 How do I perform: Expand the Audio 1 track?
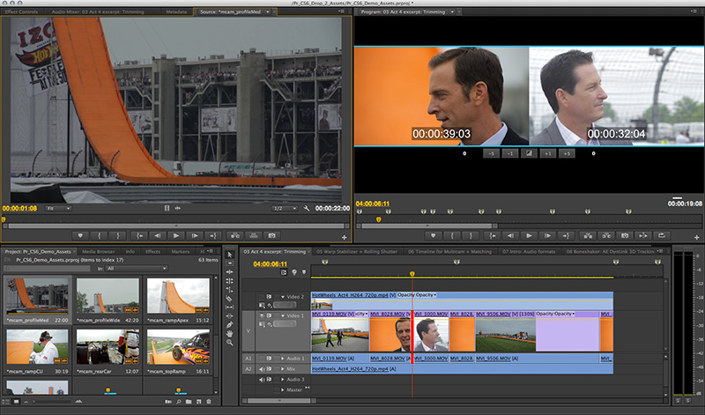pyautogui.click(x=282, y=359)
